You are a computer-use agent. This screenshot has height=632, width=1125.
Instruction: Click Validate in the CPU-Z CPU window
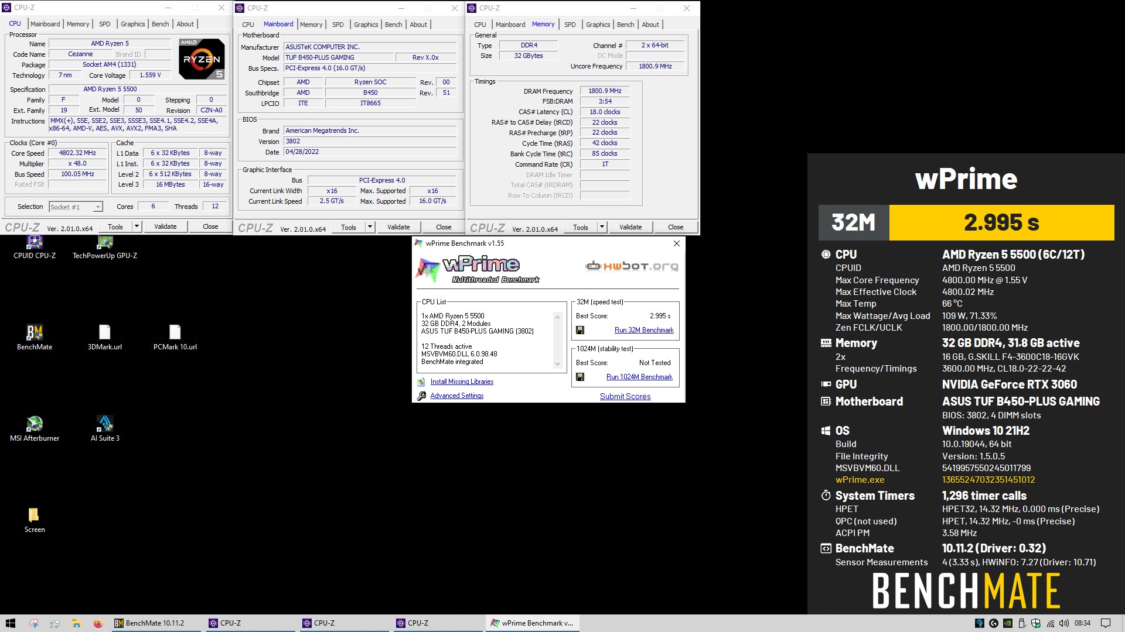[165, 226]
